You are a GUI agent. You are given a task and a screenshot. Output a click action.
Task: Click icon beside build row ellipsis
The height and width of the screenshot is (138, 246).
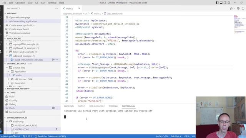[x=53, y=60]
